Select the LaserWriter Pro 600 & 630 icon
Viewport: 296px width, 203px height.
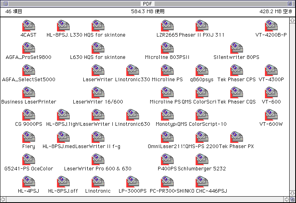[98, 159]
